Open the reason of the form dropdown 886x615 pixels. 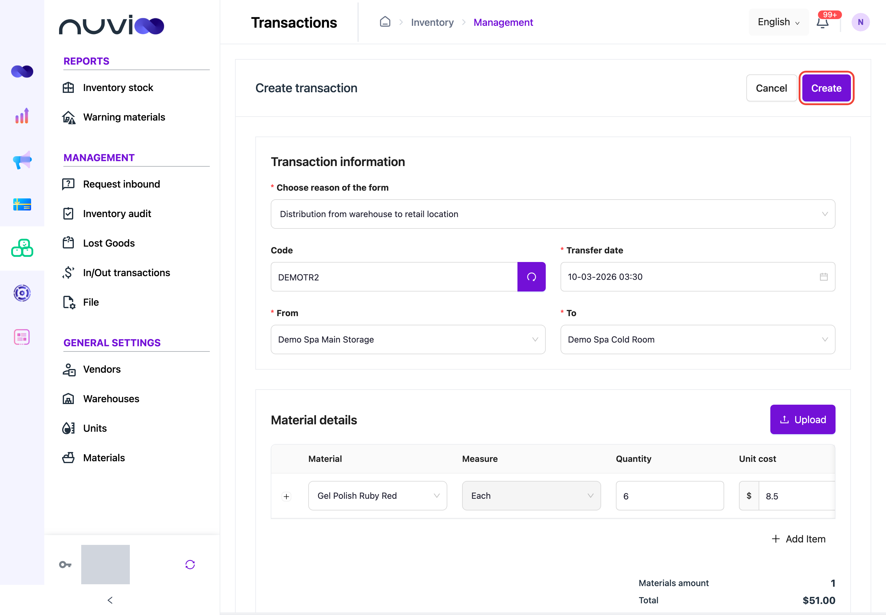coord(553,214)
